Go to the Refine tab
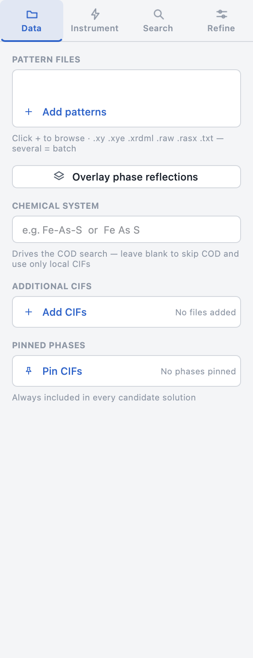Image resolution: width=253 pixels, height=658 pixels. click(x=221, y=21)
